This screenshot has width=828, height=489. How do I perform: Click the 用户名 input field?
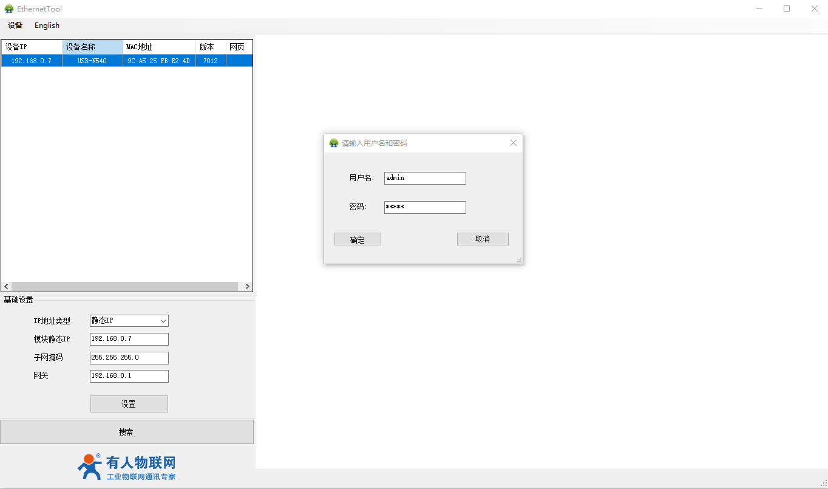(425, 178)
